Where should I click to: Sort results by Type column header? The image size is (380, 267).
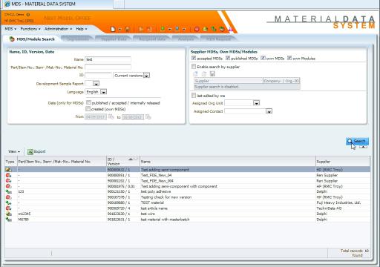[x=10, y=162]
